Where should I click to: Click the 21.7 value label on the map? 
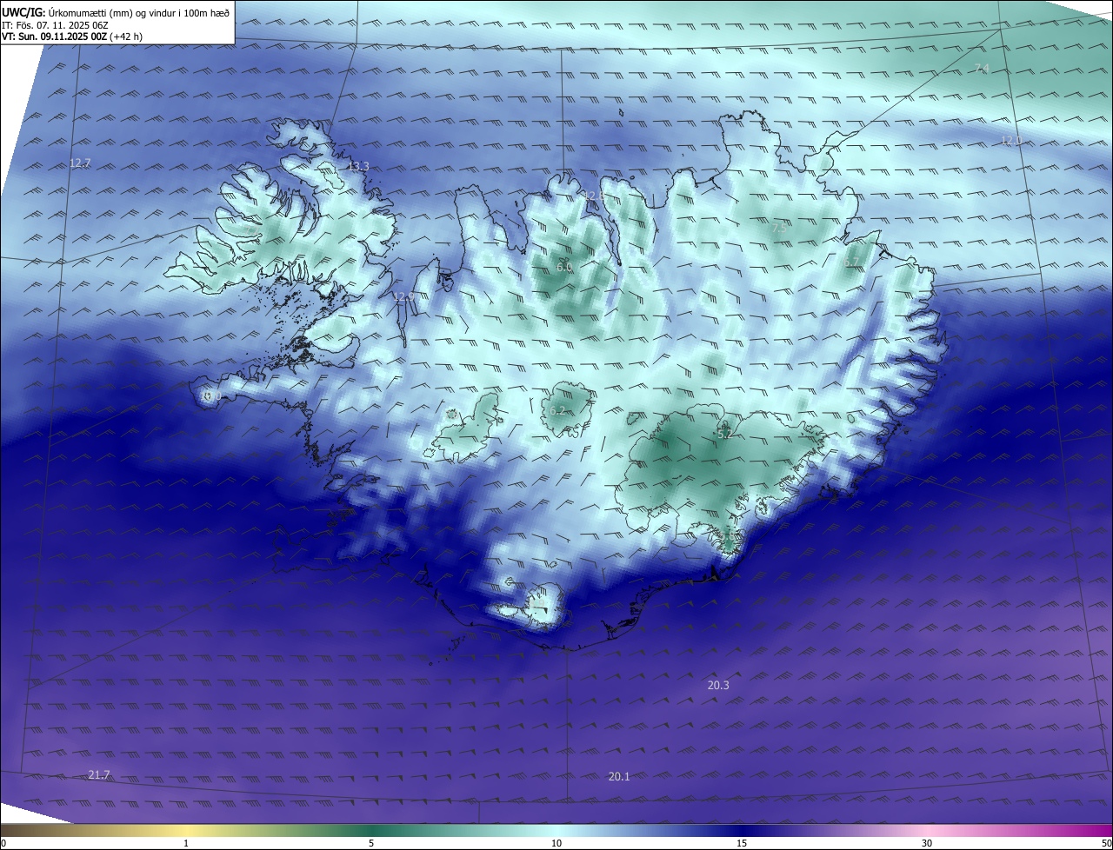coord(99,774)
